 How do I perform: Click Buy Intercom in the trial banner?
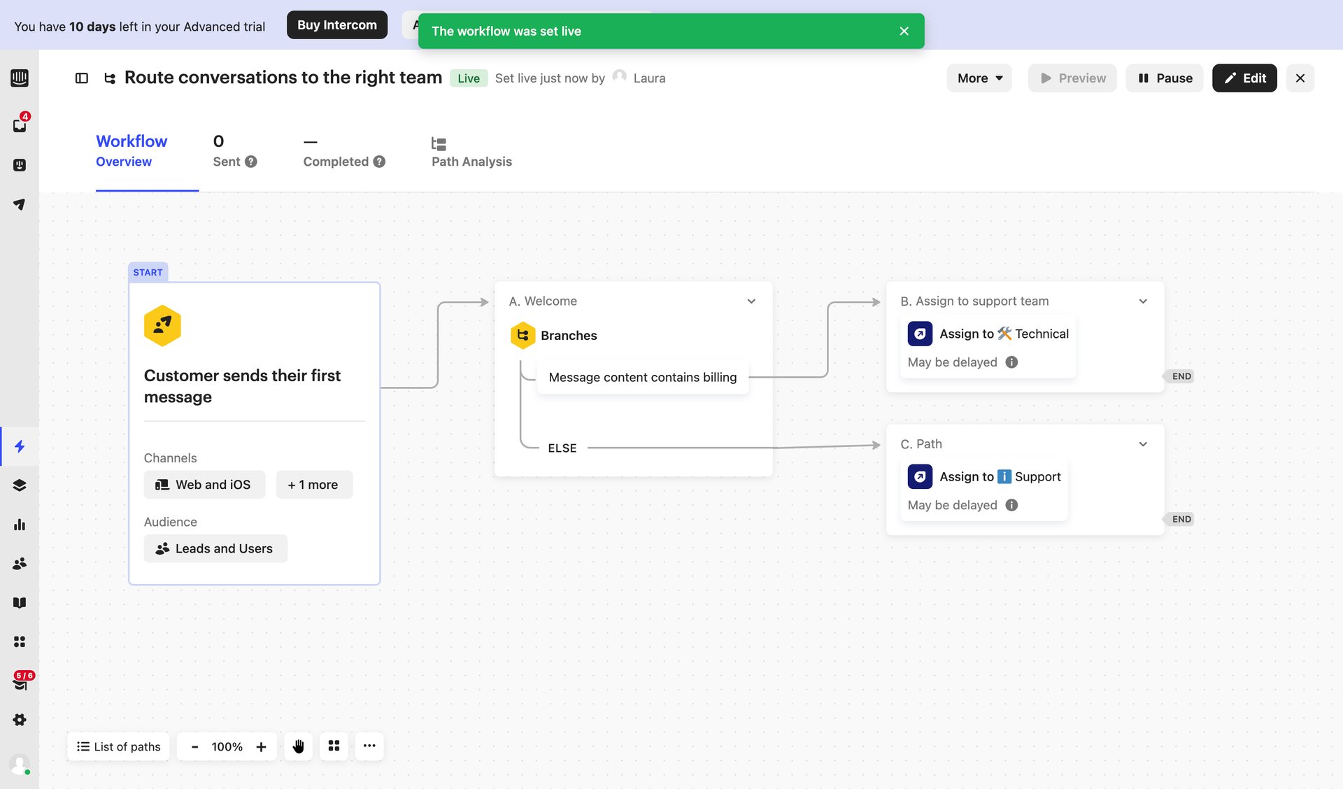pos(336,24)
